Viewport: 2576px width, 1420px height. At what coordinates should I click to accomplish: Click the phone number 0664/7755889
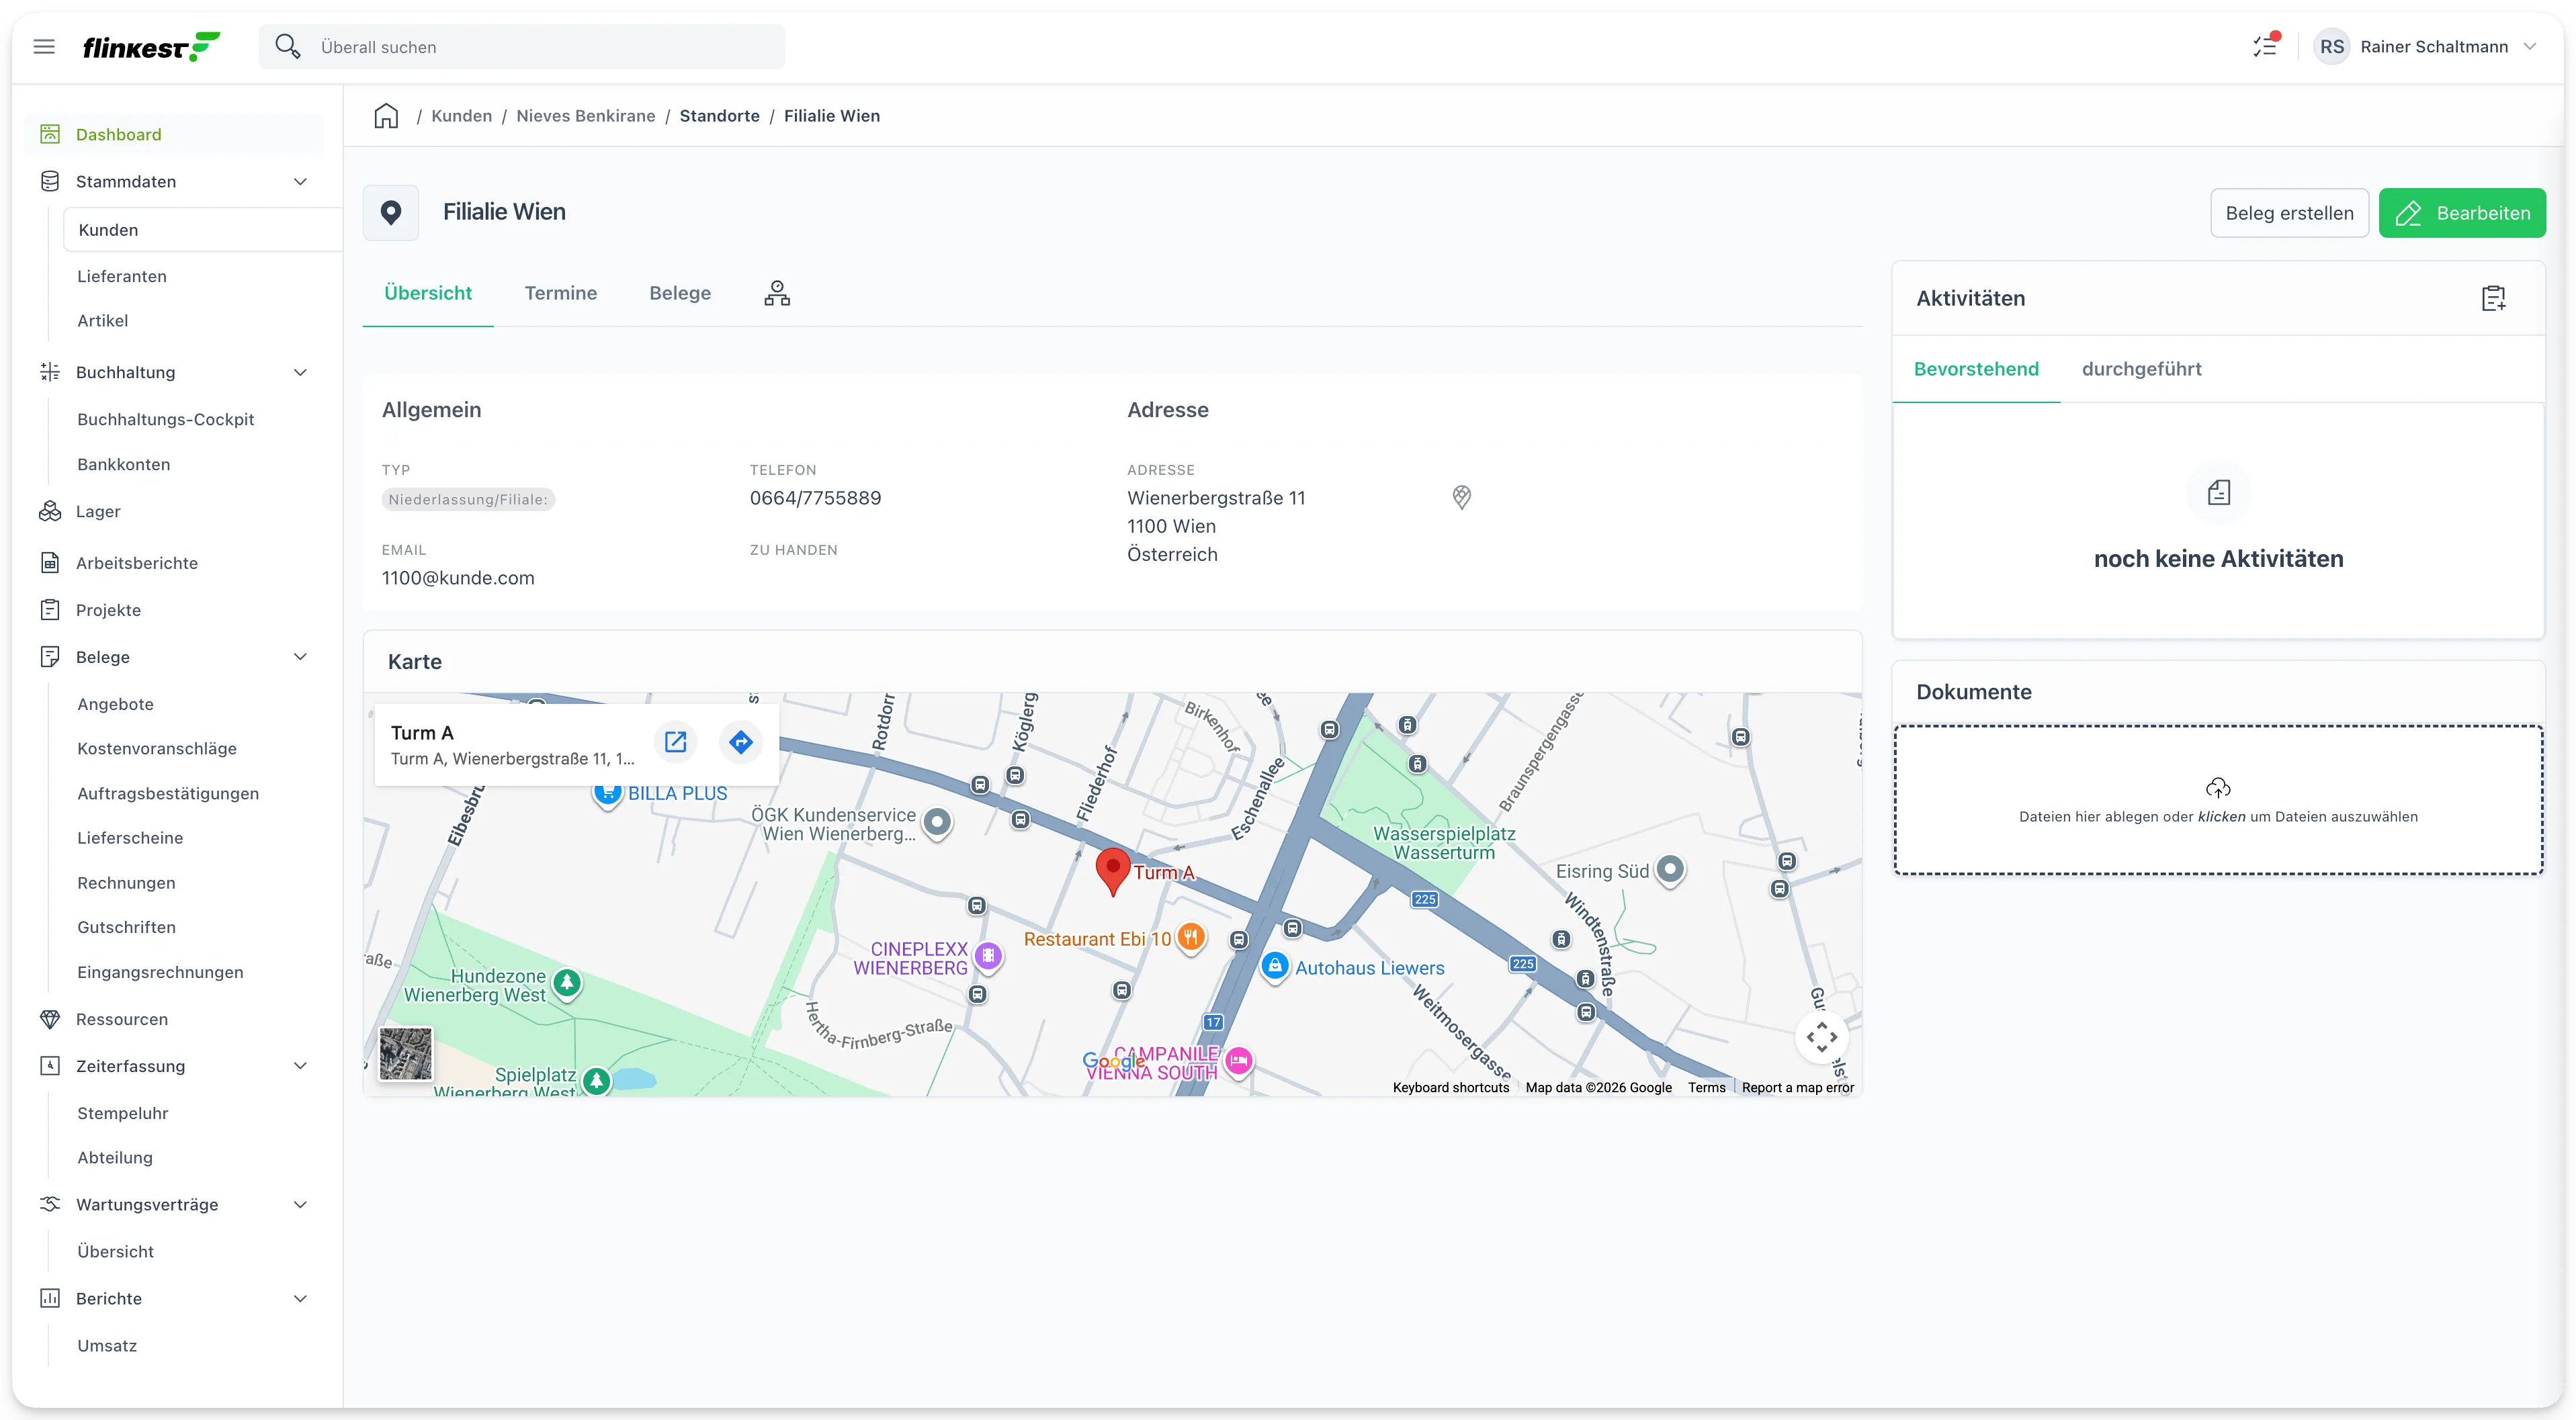(x=815, y=498)
